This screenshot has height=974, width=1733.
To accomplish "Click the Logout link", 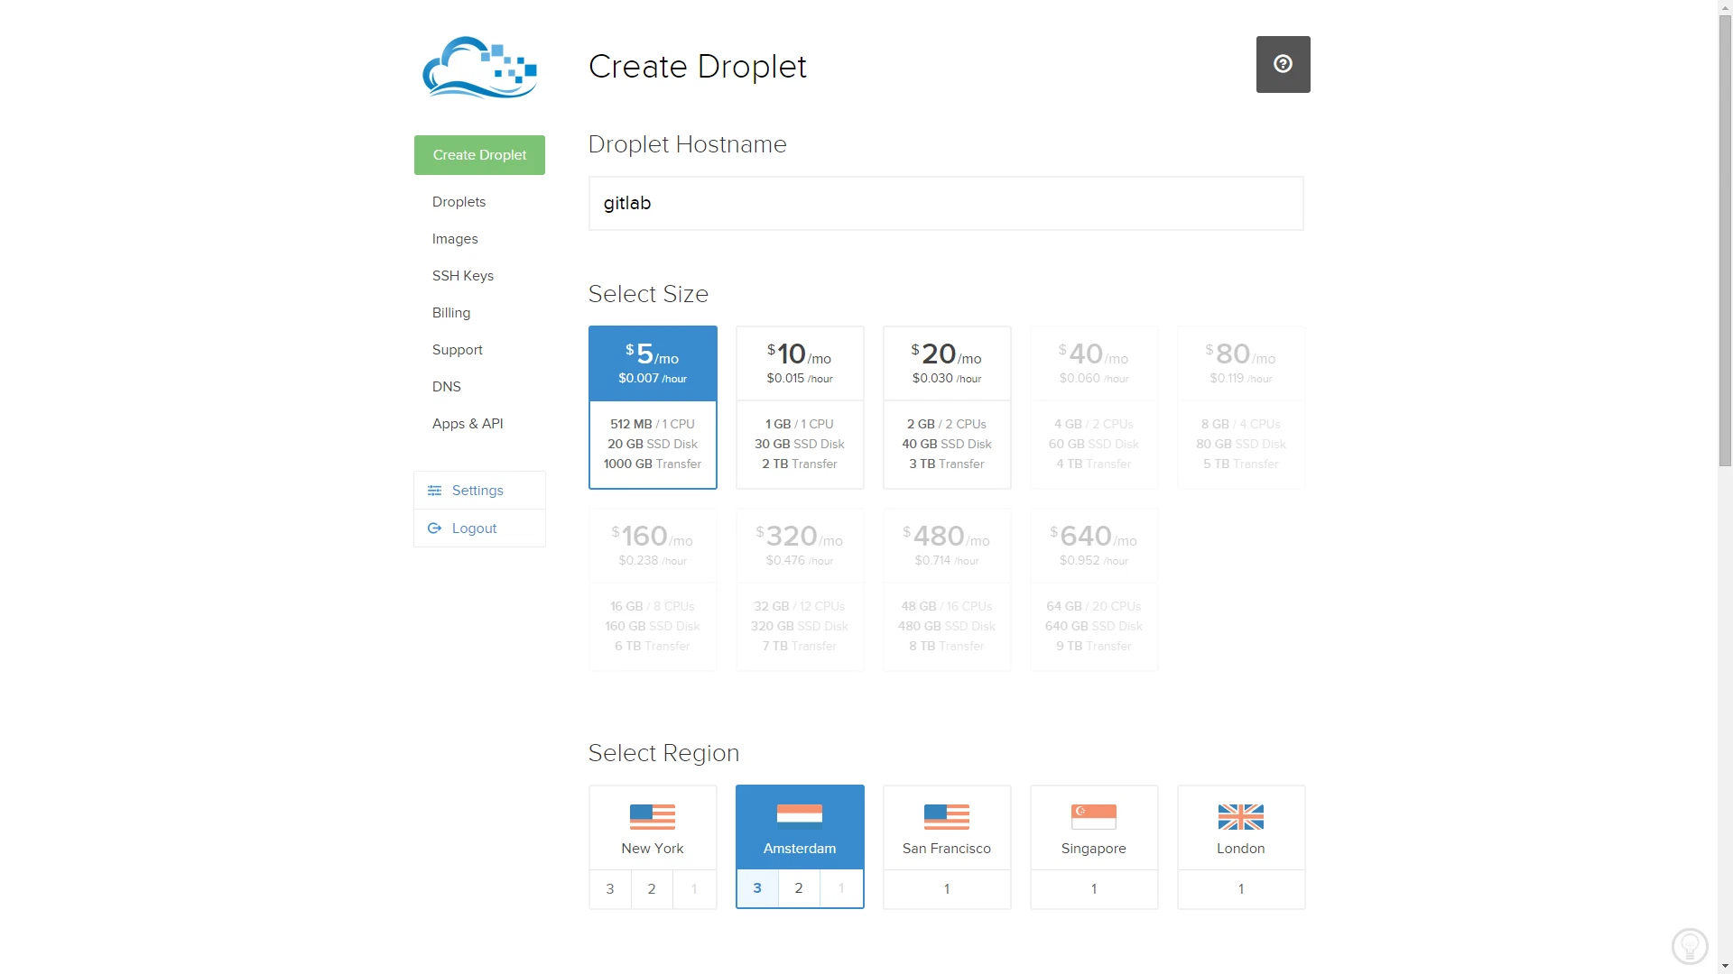I will pos(479,528).
